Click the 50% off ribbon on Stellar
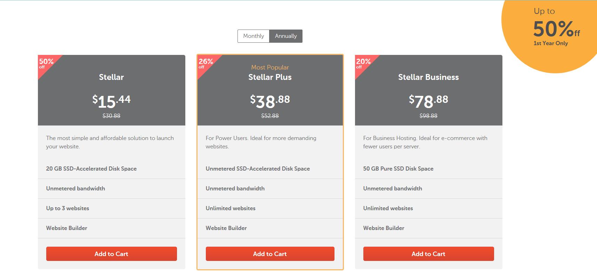This screenshot has height=271, width=597. [x=46, y=63]
